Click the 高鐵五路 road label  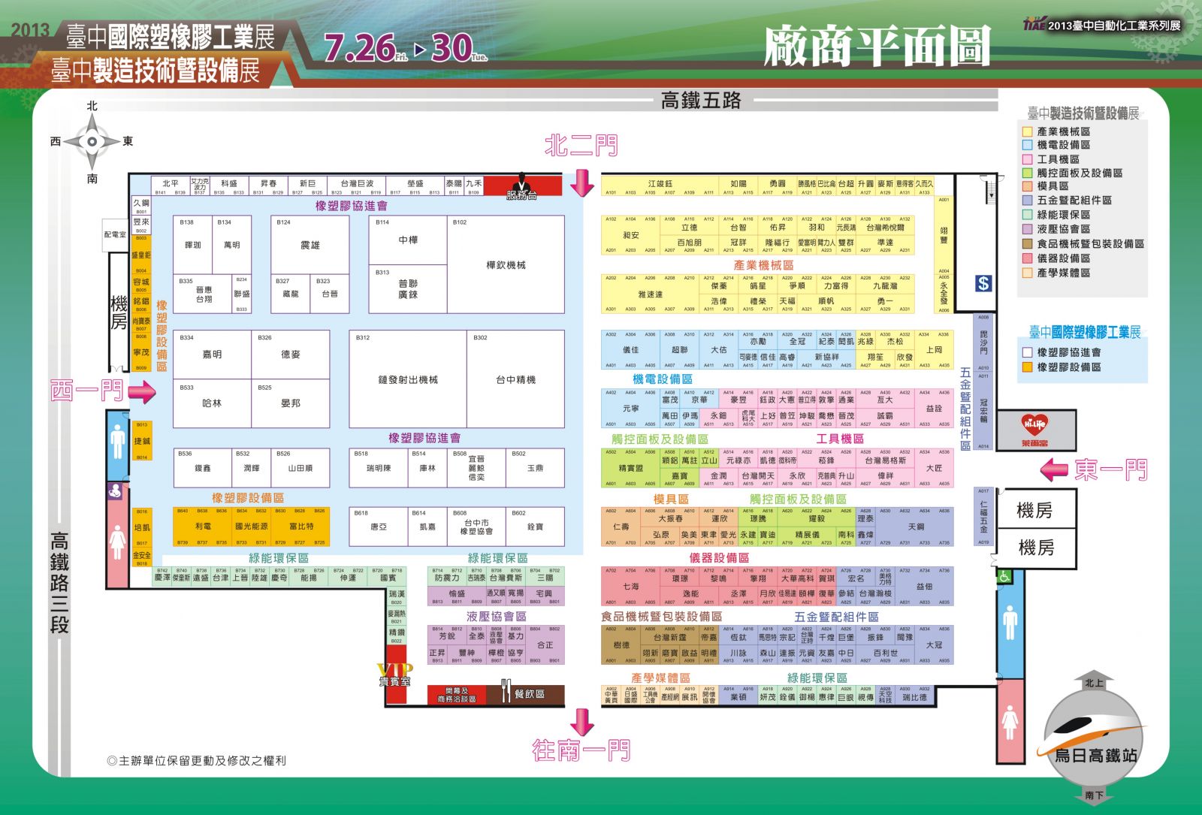click(701, 100)
